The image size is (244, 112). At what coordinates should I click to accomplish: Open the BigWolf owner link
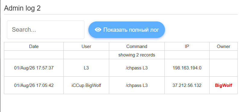click(223, 85)
